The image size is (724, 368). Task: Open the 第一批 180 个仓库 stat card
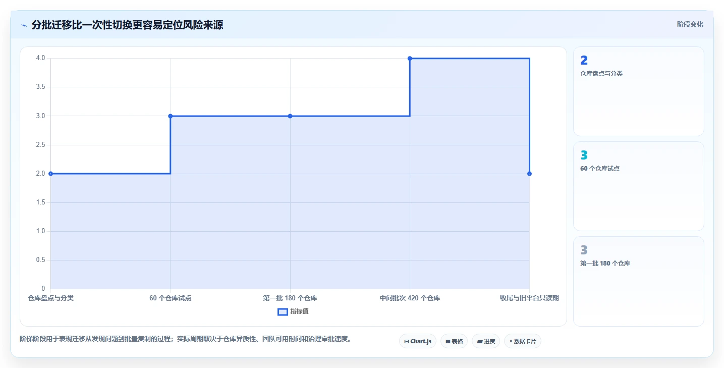(x=638, y=281)
